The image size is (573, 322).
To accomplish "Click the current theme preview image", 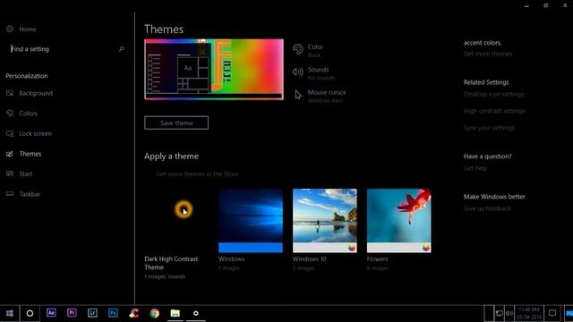I will click(214, 70).
